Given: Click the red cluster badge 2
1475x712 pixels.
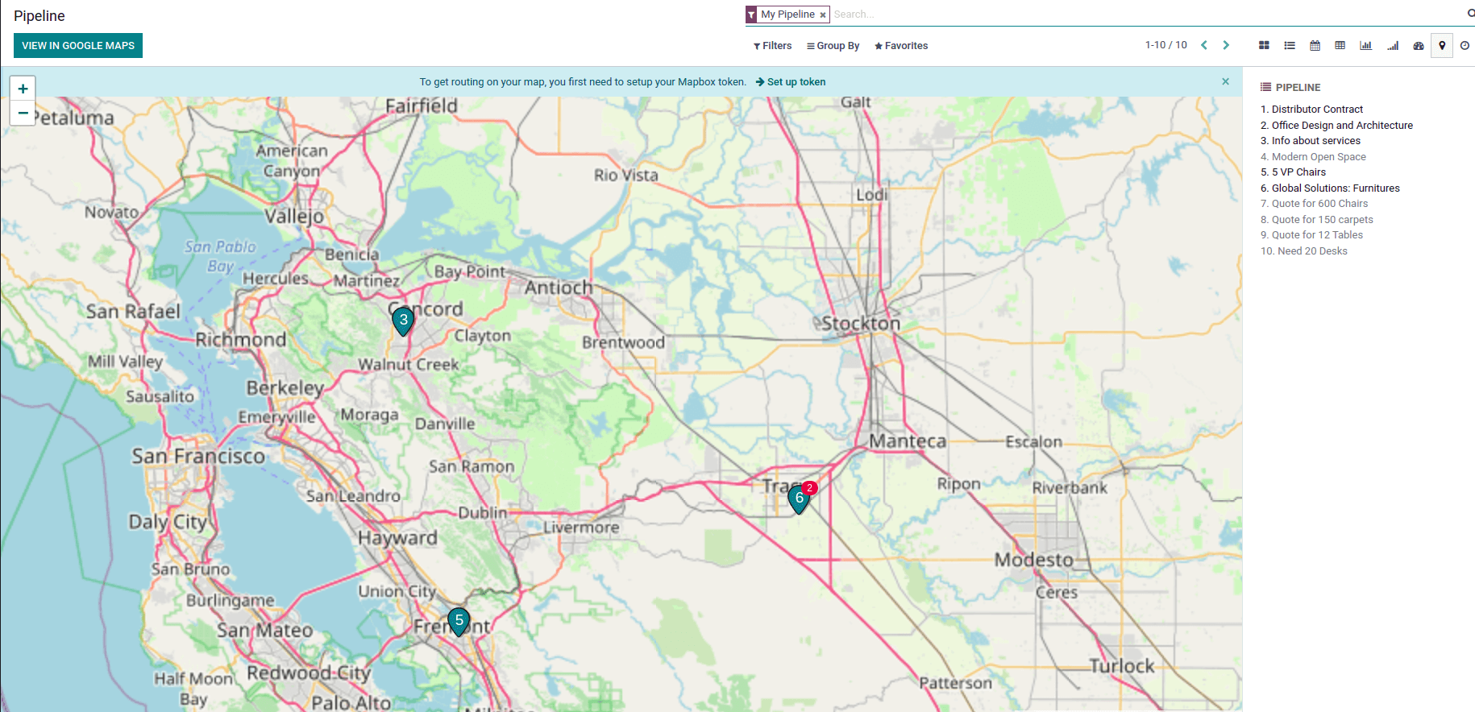Looking at the screenshot, I should (x=809, y=488).
